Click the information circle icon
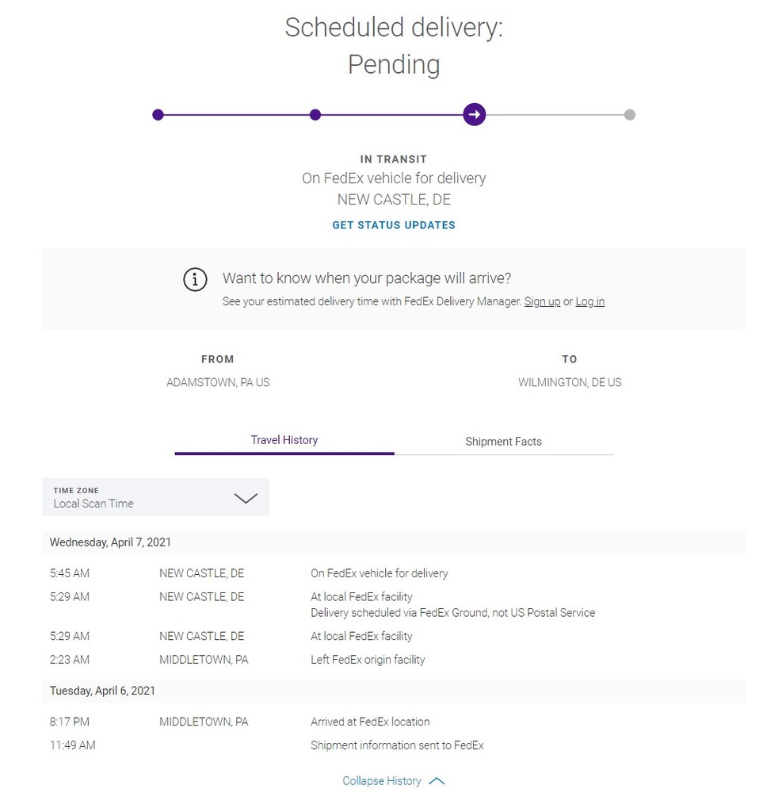 pos(195,280)
